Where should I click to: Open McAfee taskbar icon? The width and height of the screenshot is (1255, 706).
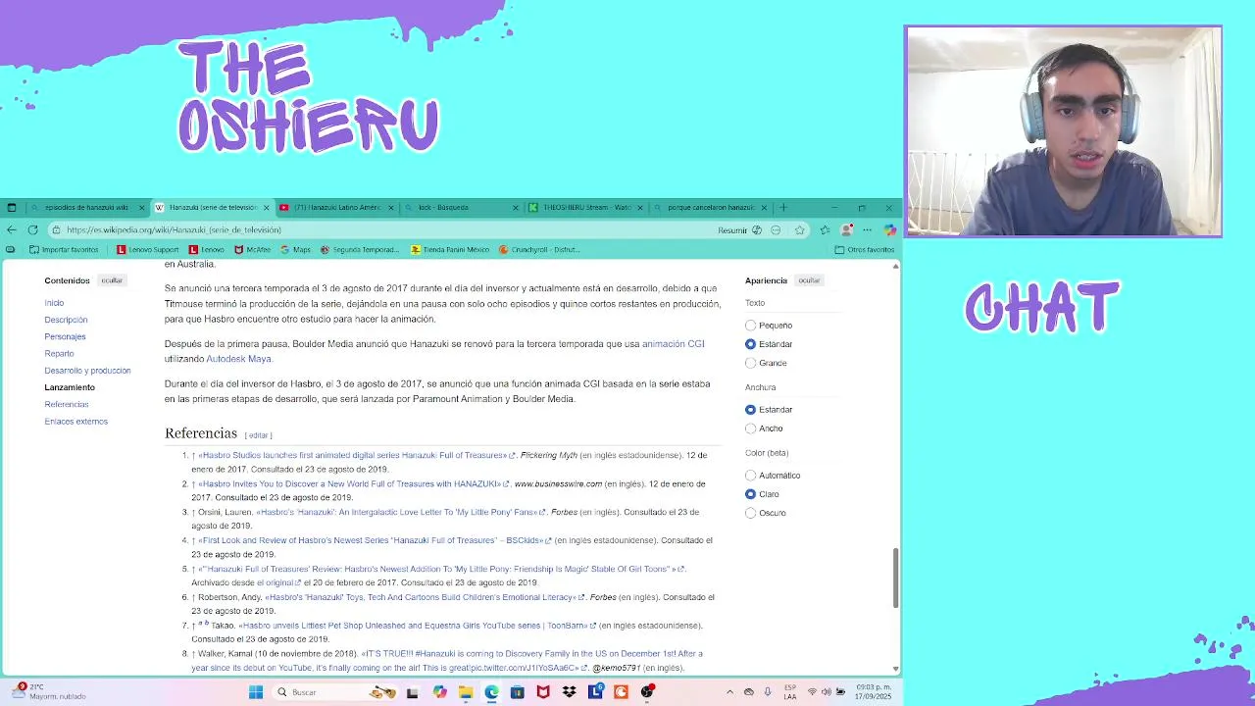tap(543, 692)
